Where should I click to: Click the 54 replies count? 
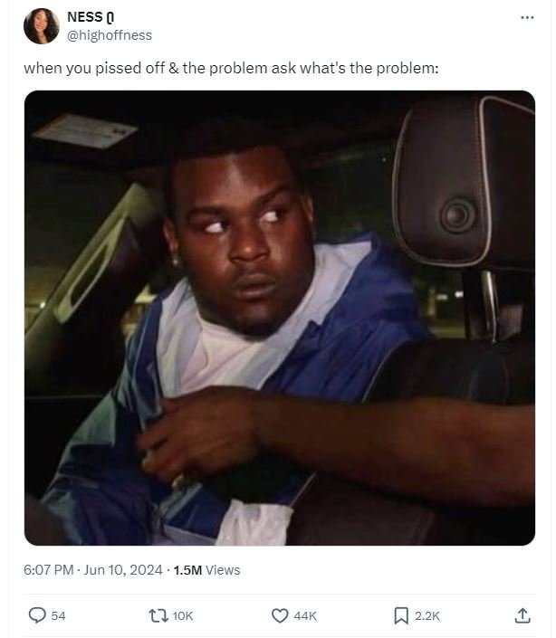[58, 615]
